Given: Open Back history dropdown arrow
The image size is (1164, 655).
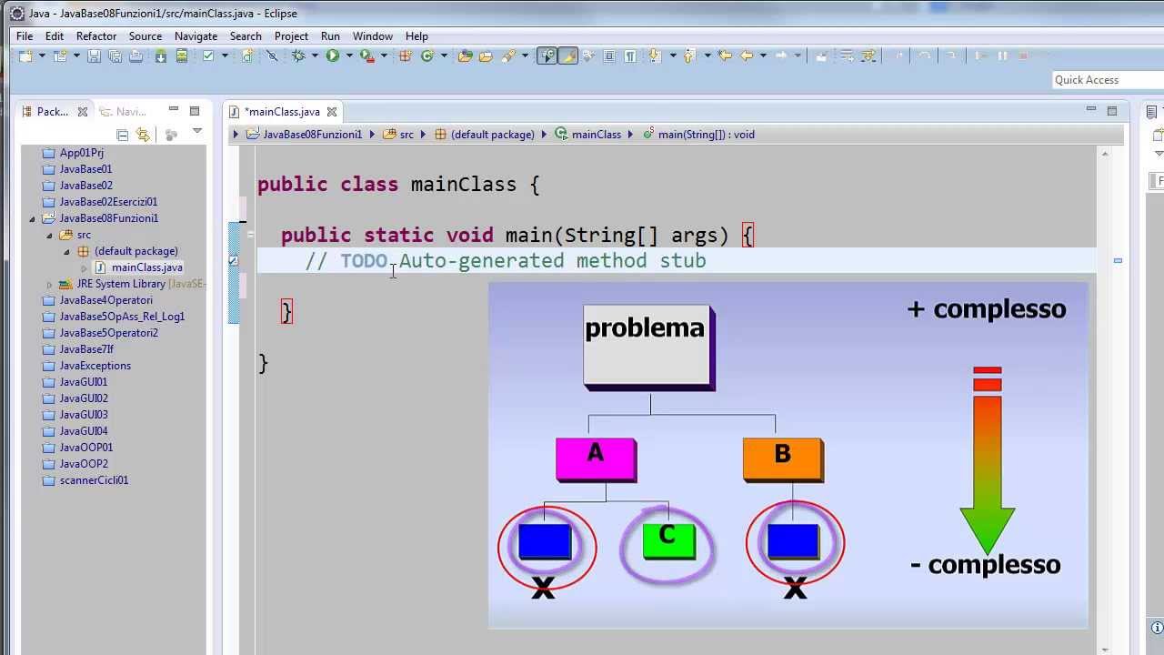Looking at the screenshot, I should 763,56.
